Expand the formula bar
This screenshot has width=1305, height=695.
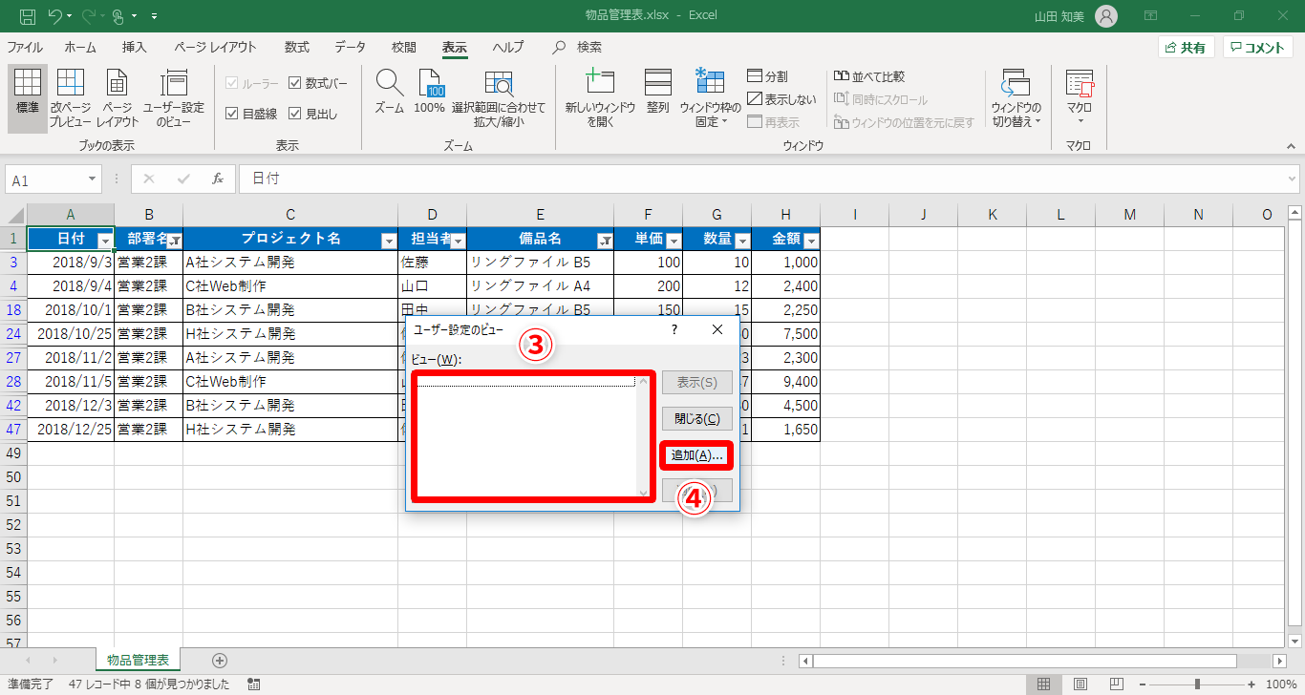tap(1293, 179)
